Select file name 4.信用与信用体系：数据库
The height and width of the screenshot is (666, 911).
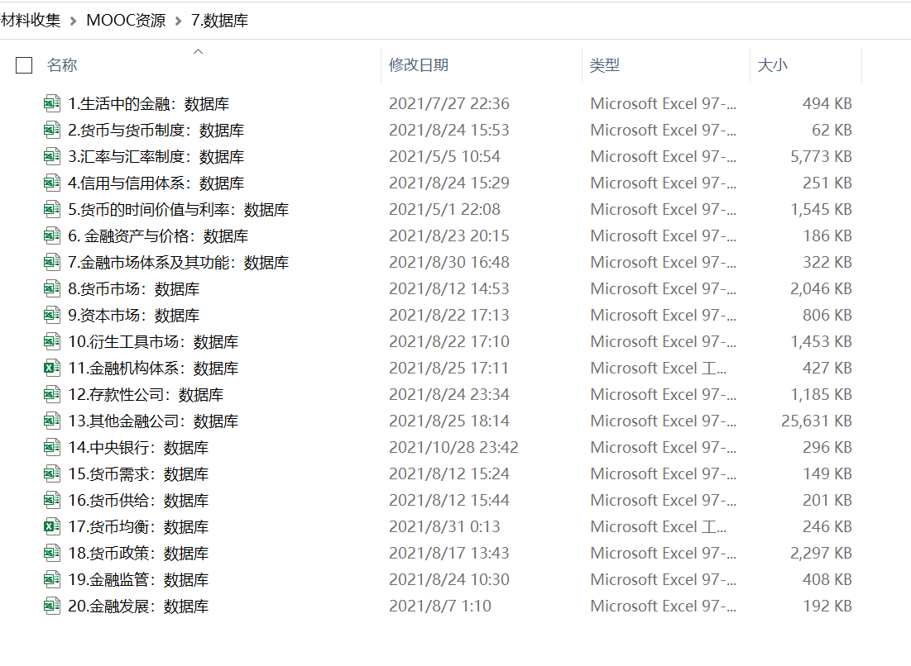[156, 183]
